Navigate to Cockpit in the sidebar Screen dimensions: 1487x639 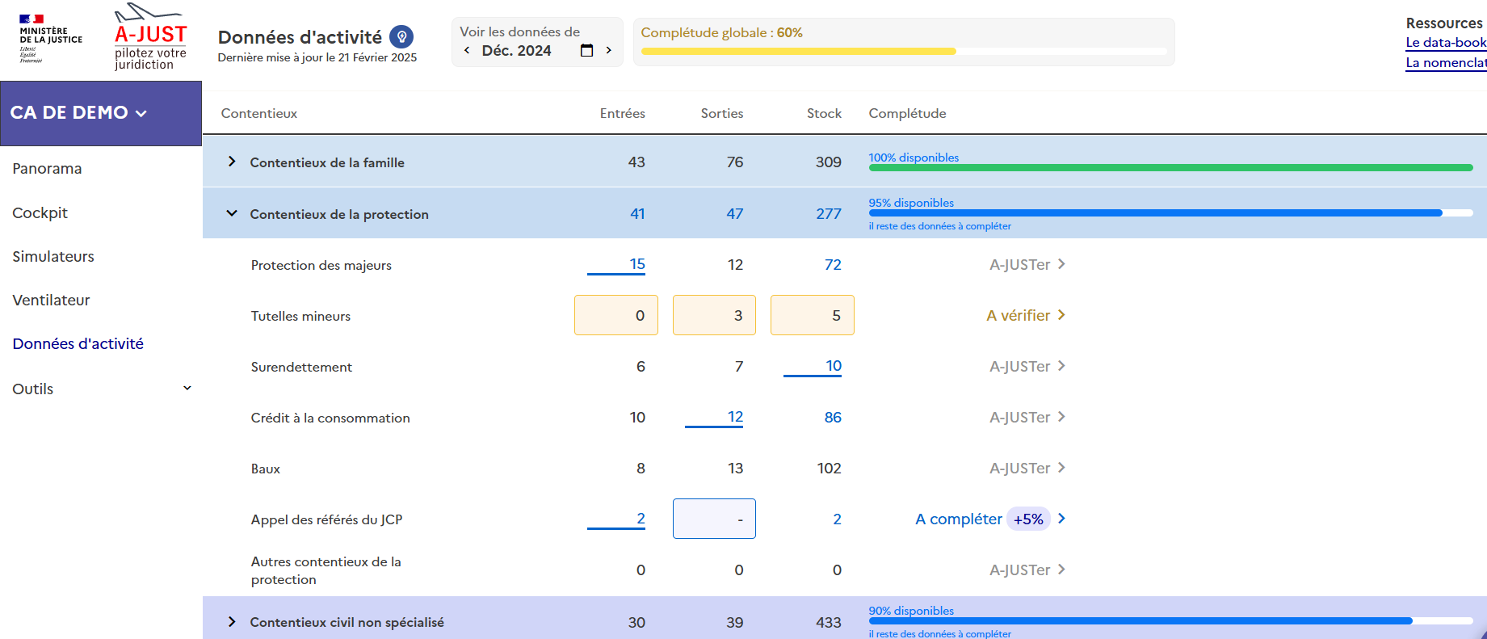click(40, 212)
